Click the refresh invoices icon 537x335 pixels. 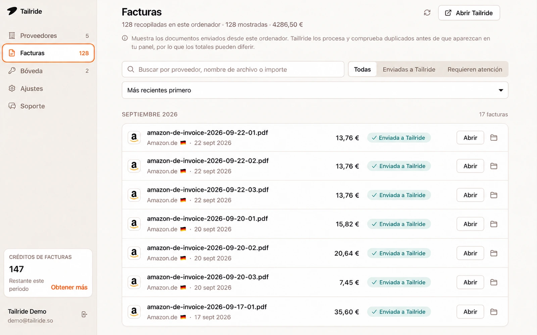pos(427,13)
